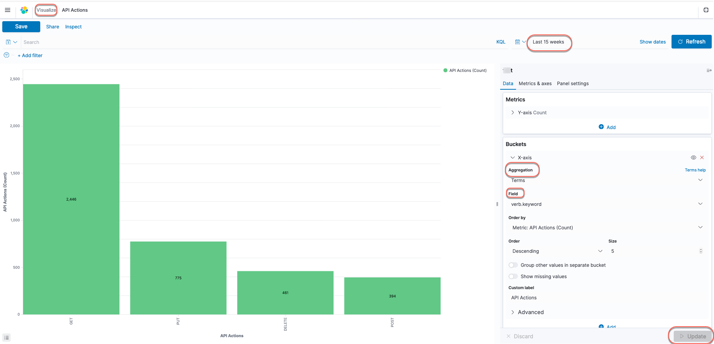
Task: Click the API Actions (Count) legend label
Action: click(468, 70)
